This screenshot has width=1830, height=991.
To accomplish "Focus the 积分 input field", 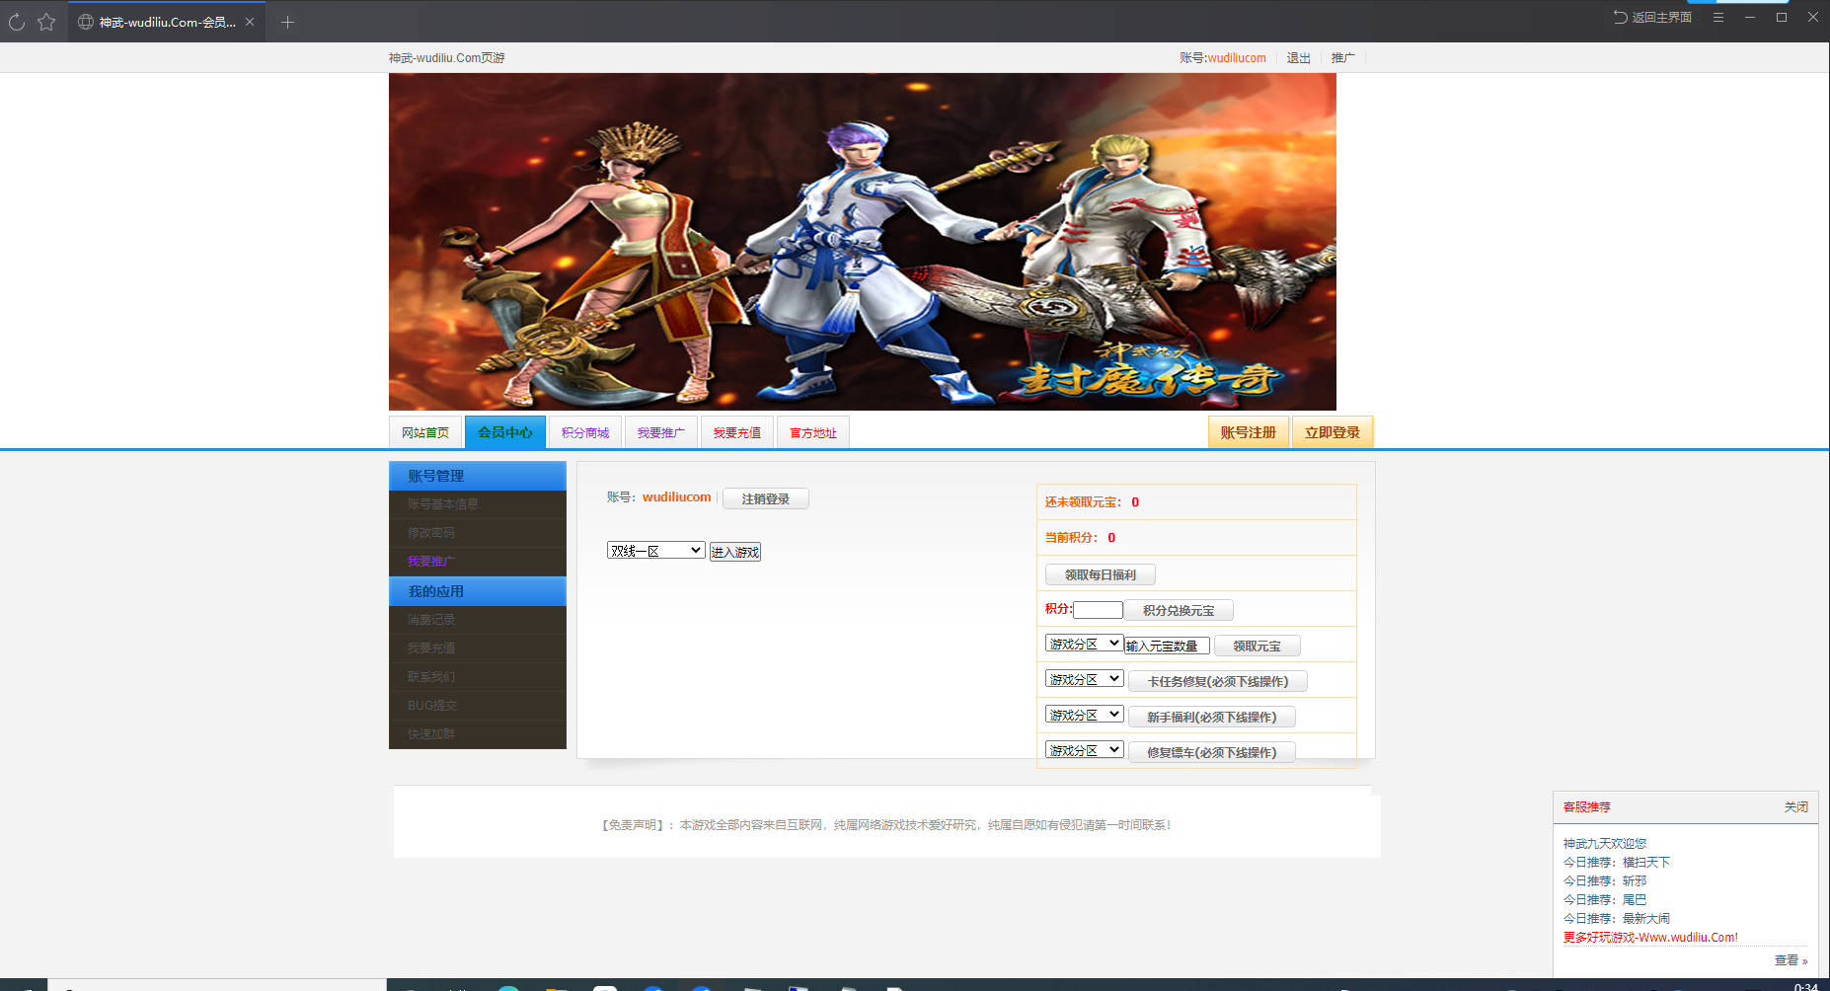I will pyautogui.click(x=1098, y=610).
